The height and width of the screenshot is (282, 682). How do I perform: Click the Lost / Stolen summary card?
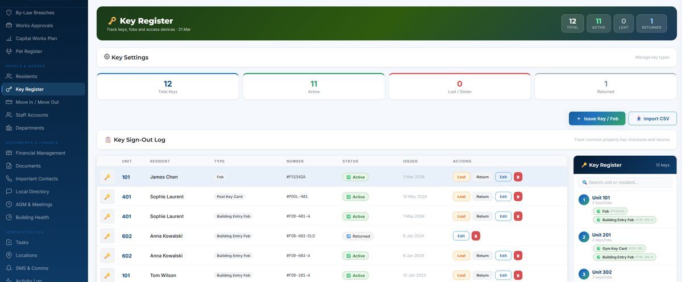pos(459,86)
